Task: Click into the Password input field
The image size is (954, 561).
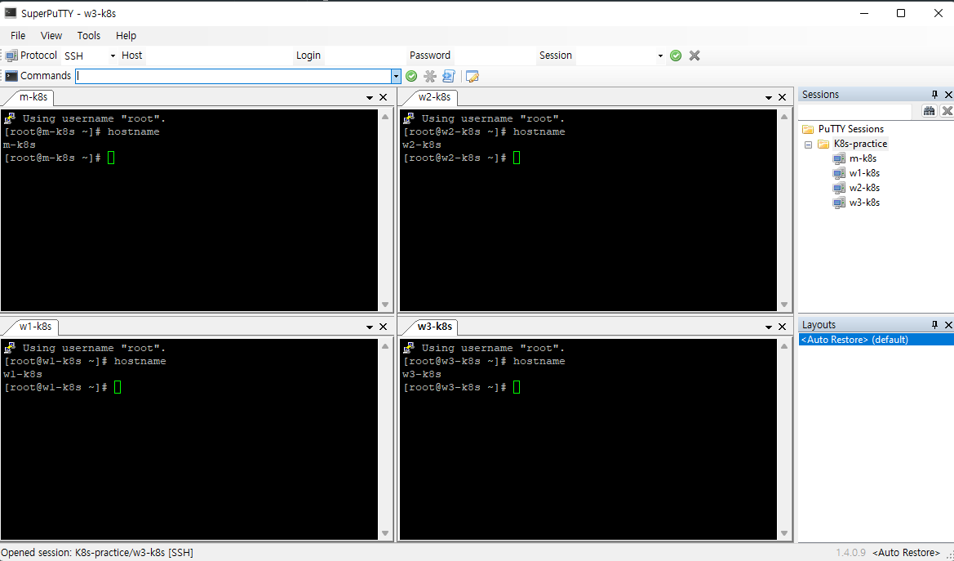Action: click(494, 56)
